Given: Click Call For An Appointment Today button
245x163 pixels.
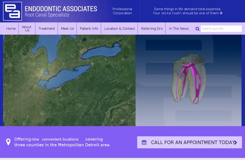Looking at the screenshot, I should pos(189,142).
